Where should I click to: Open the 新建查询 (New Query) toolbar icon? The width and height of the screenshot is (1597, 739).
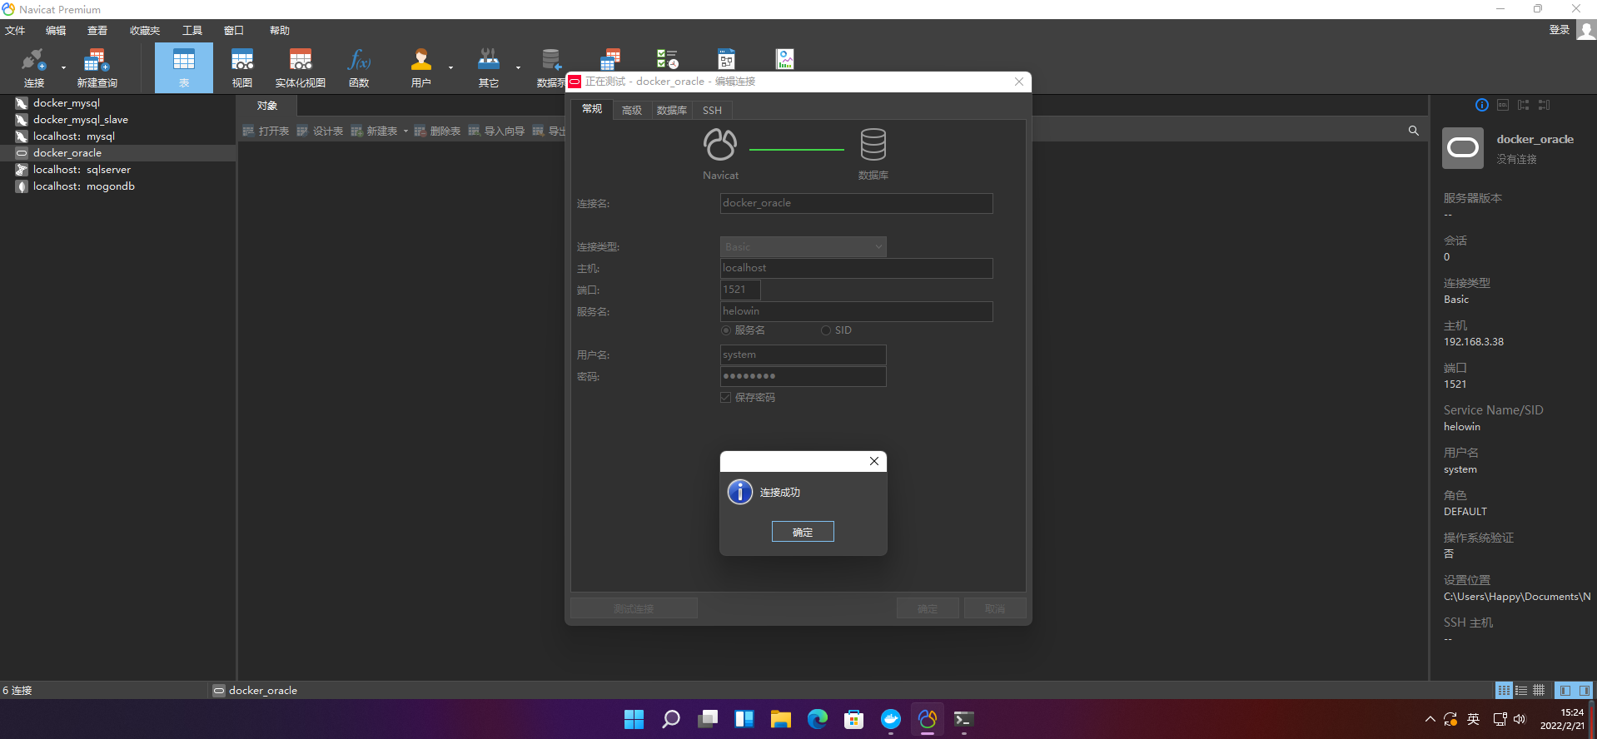click(x=97, y=67)
